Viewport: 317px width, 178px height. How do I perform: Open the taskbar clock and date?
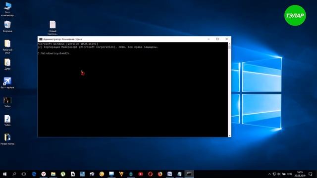click(x=300, y=174)
